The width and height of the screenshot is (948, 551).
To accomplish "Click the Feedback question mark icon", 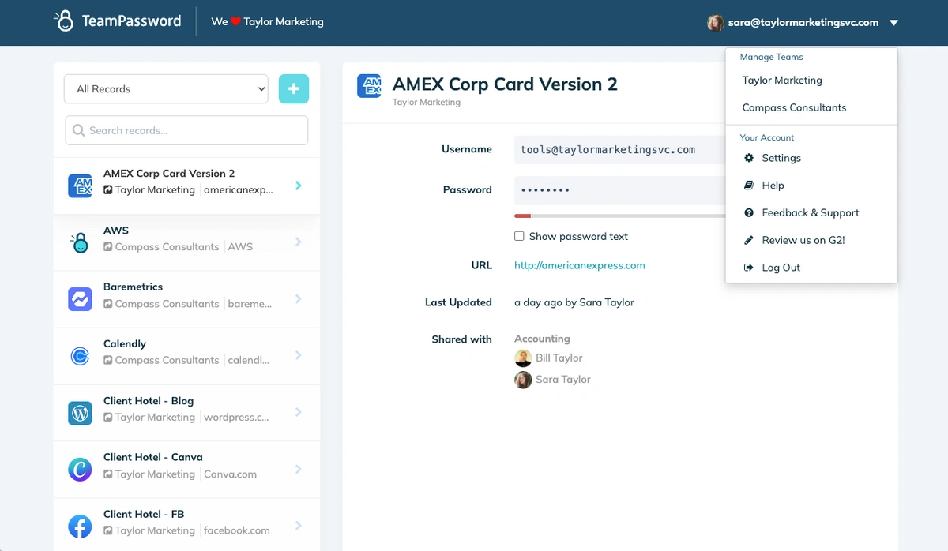I will (x=749, y=213).
